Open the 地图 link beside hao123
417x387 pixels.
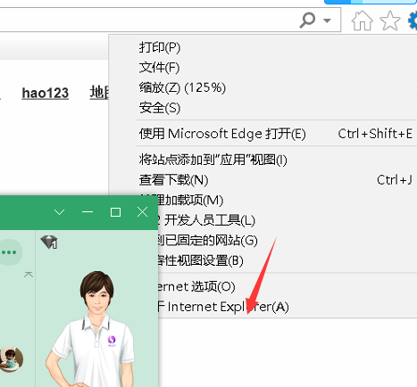99,93
